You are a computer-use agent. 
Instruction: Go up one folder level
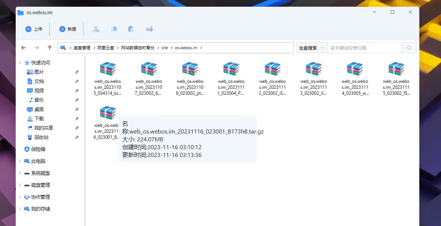pos(49,48)
